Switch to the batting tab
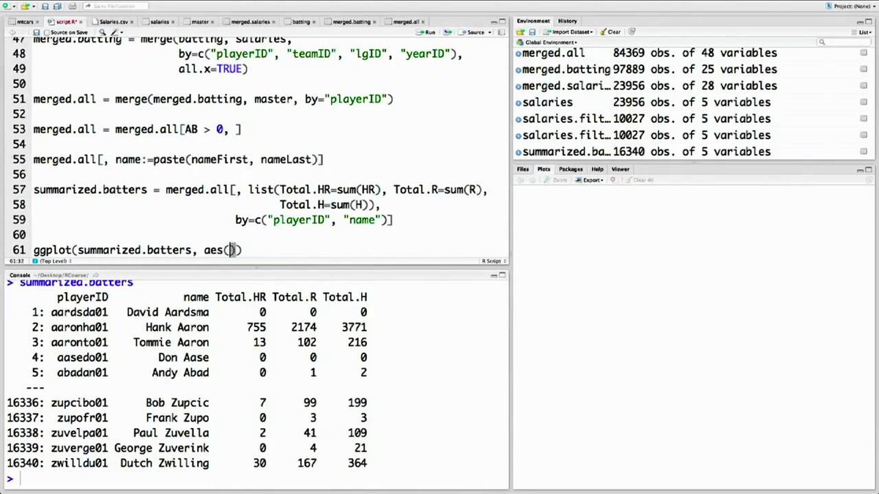879x494 pixels. [x=300, y=22]
